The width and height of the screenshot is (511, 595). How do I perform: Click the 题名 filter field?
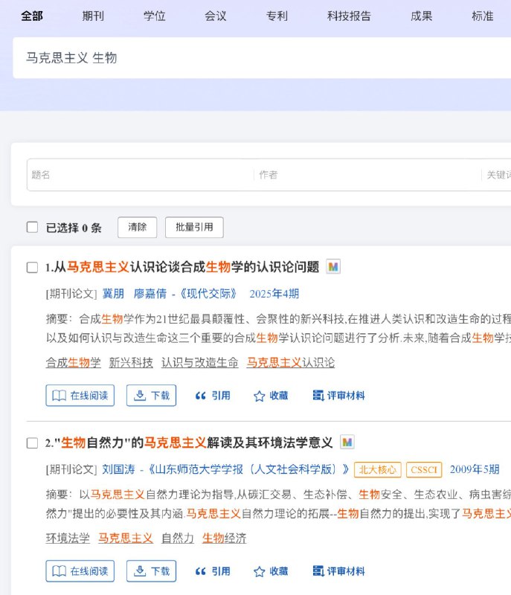click(x=141, y=175)
